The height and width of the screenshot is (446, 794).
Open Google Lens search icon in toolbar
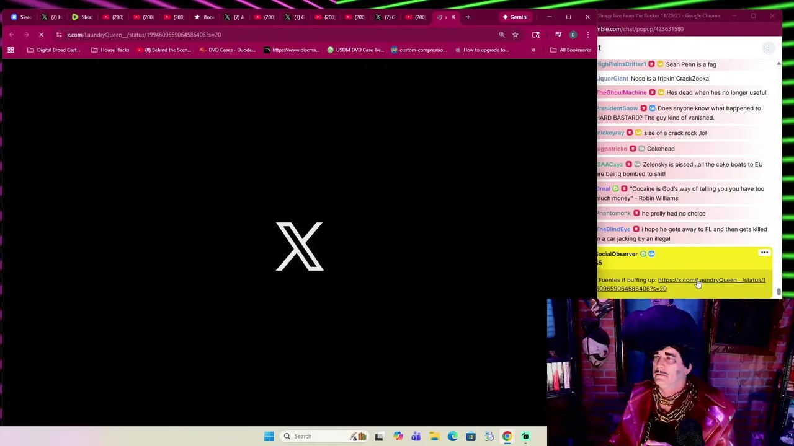[x=536, y=35]
